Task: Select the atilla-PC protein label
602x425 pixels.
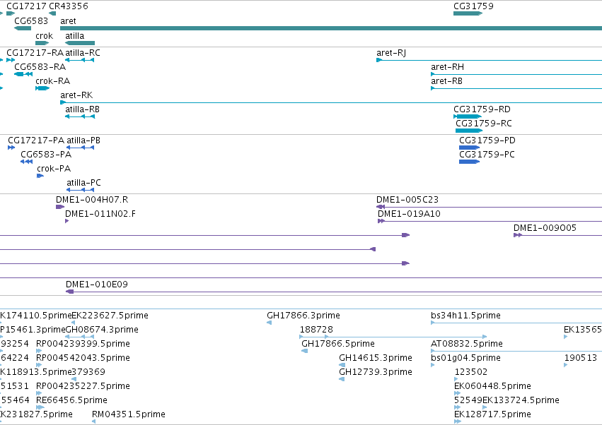Action: click(83, 183)
